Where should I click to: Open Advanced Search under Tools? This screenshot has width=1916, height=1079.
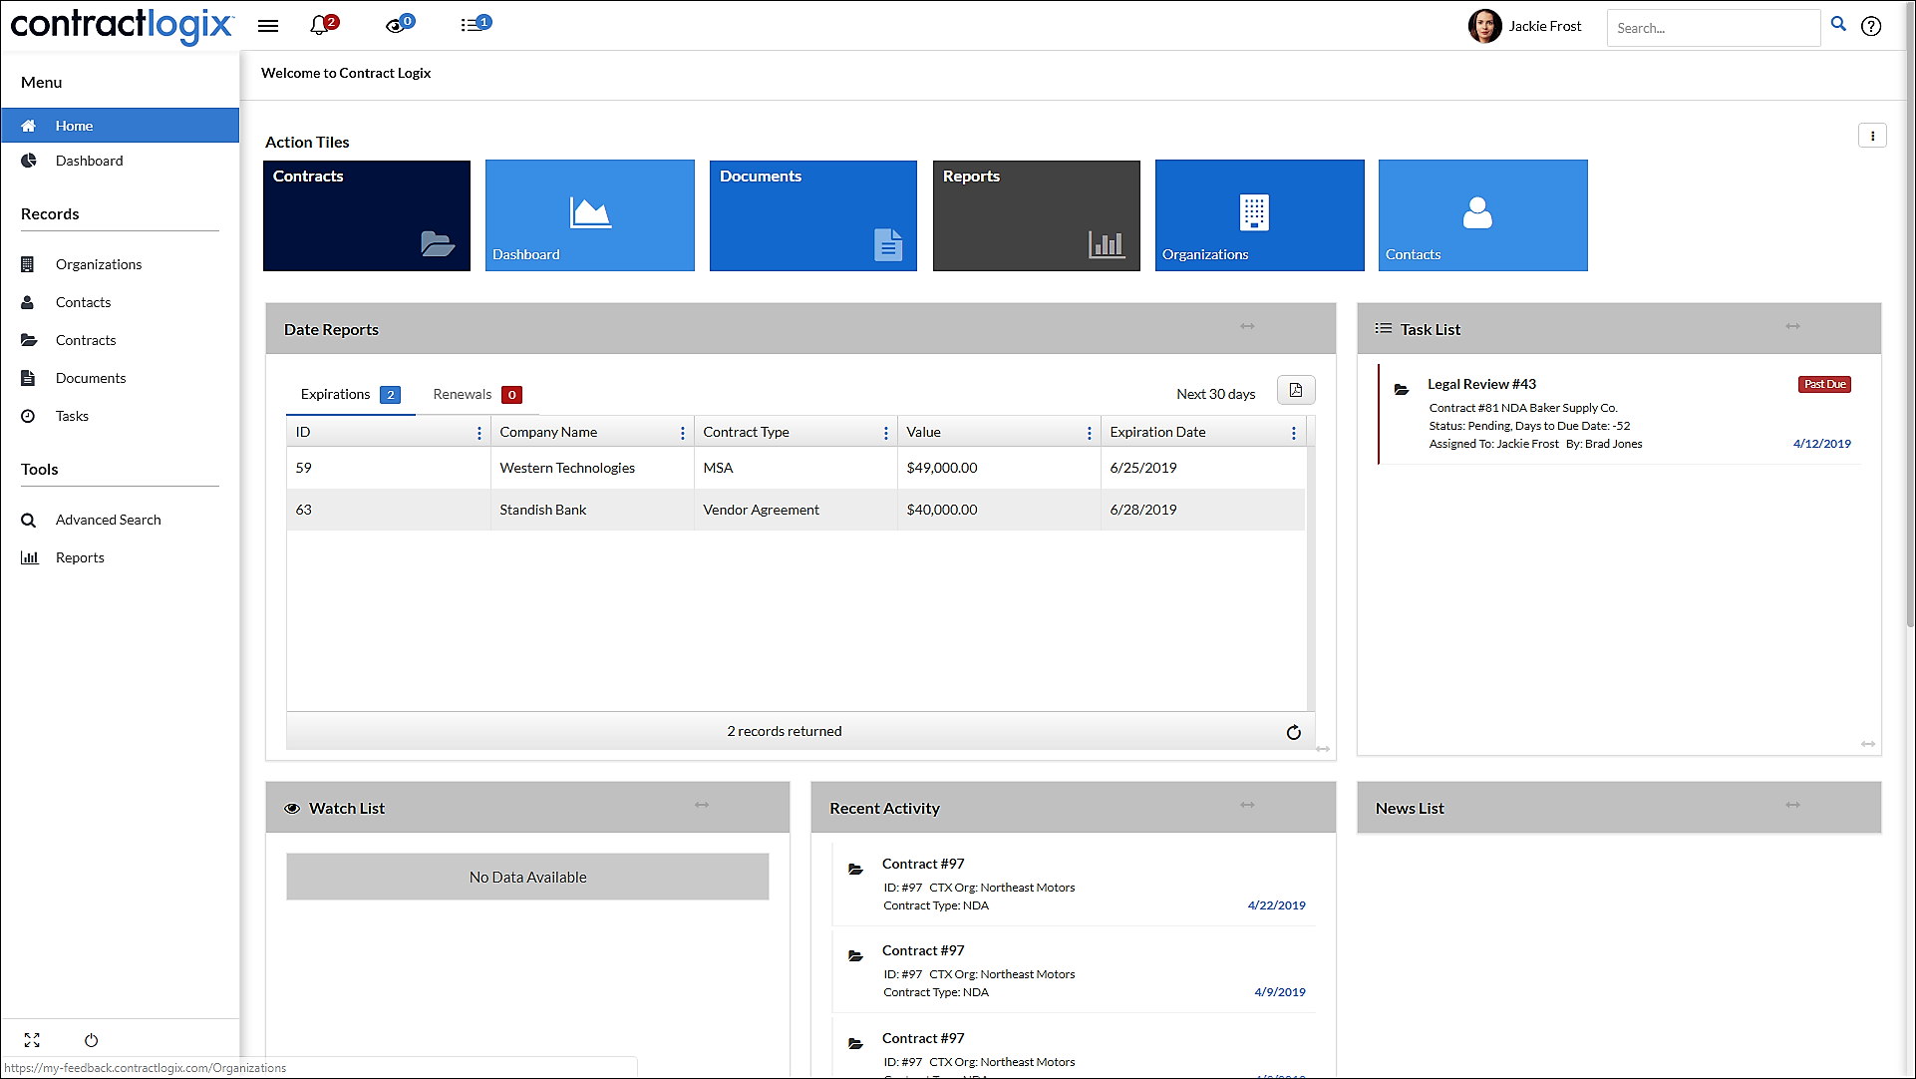pos(120,520)
